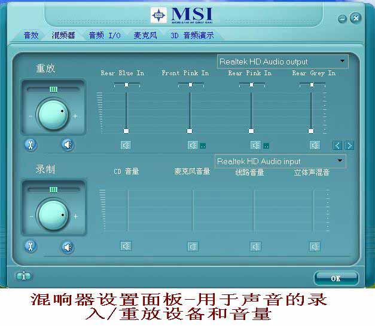Click the 麦克风音量 label

(192, 171)
